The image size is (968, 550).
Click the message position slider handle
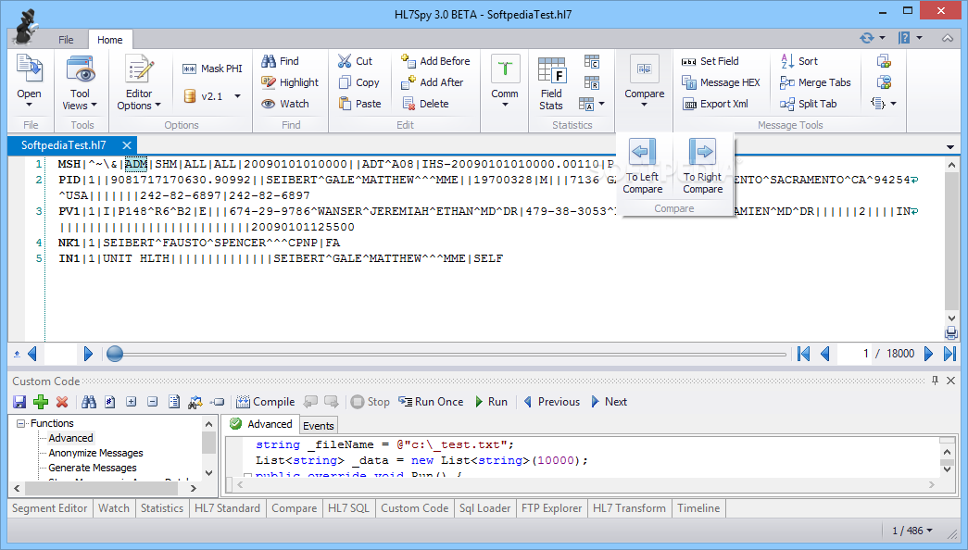(115, 354)
